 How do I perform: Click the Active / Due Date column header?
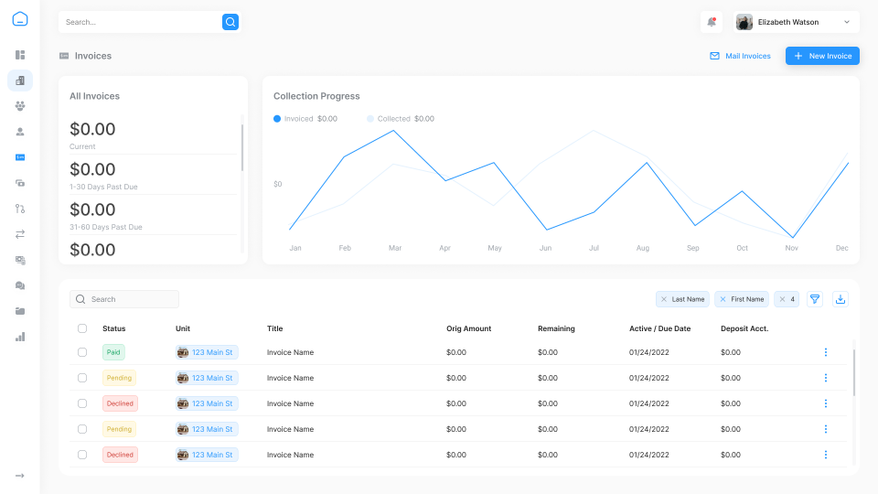coord(659,328)
